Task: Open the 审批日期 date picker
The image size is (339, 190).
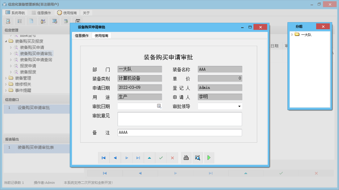Action: click(159, 106)
